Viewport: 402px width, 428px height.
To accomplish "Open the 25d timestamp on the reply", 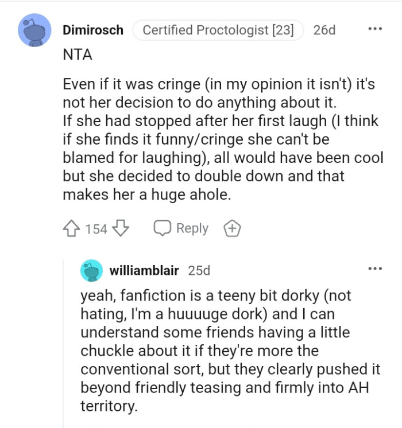I will coord(199,270).
